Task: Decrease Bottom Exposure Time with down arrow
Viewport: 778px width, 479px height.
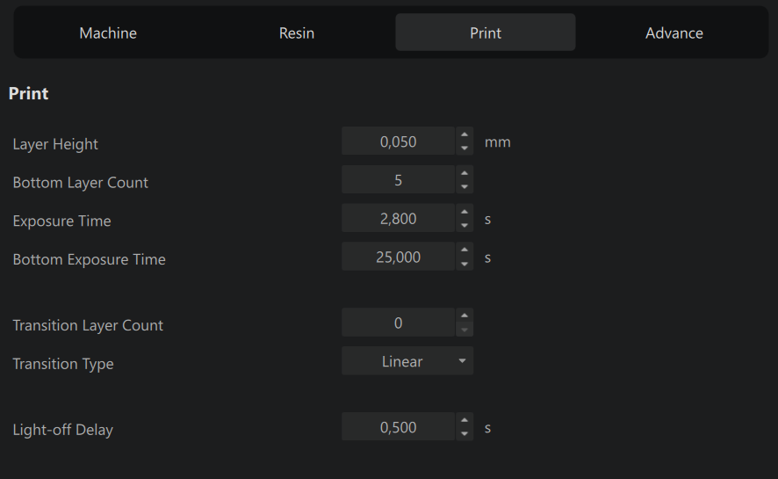Action: click(x=465, y=264)
